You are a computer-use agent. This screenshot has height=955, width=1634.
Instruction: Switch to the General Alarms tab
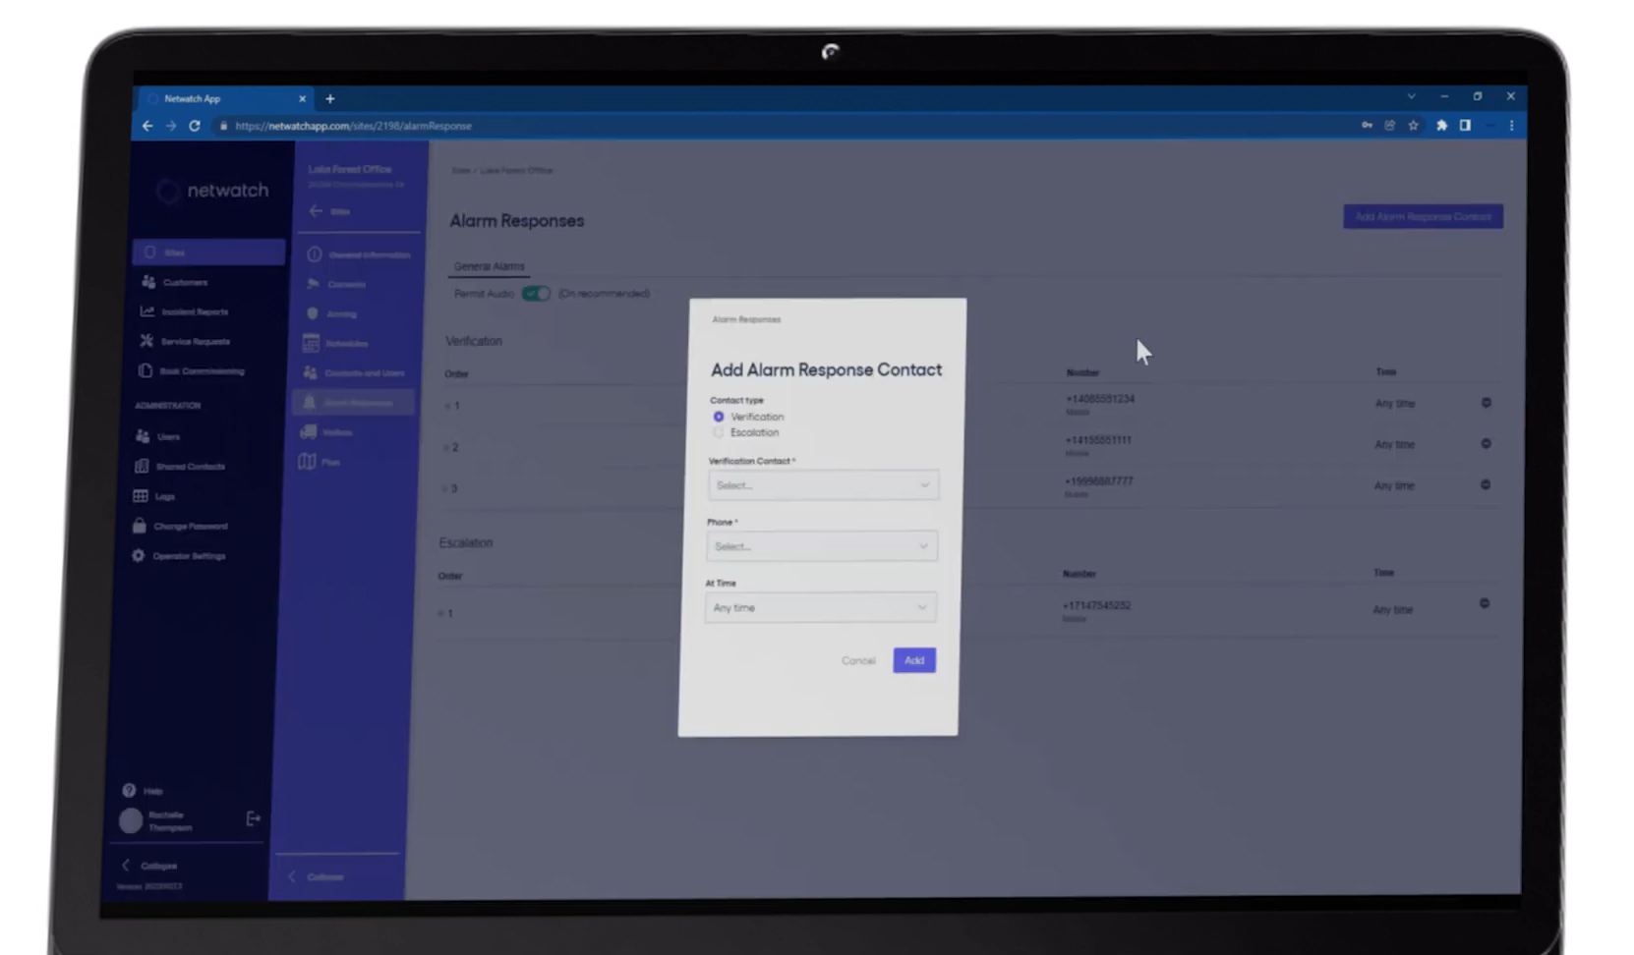coord(488,266)
